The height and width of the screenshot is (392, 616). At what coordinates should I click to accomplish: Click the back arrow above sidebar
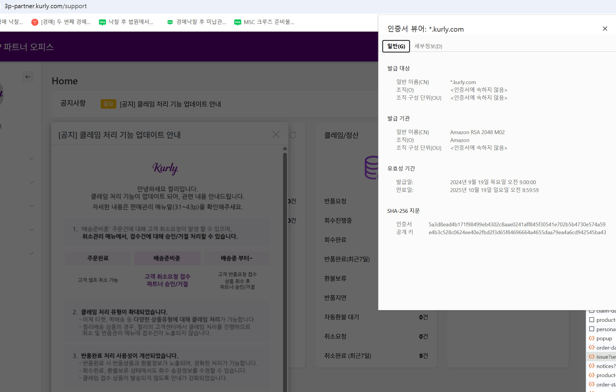click(28, 77)
